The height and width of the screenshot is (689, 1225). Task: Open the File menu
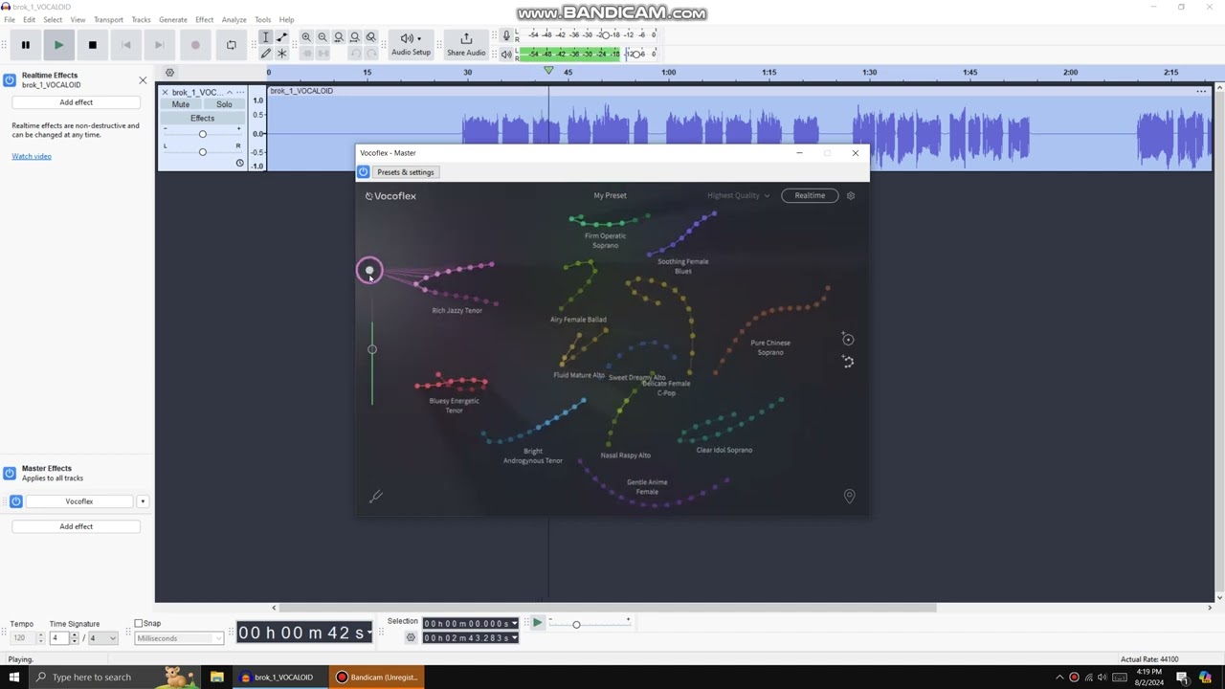click(10, 19)
